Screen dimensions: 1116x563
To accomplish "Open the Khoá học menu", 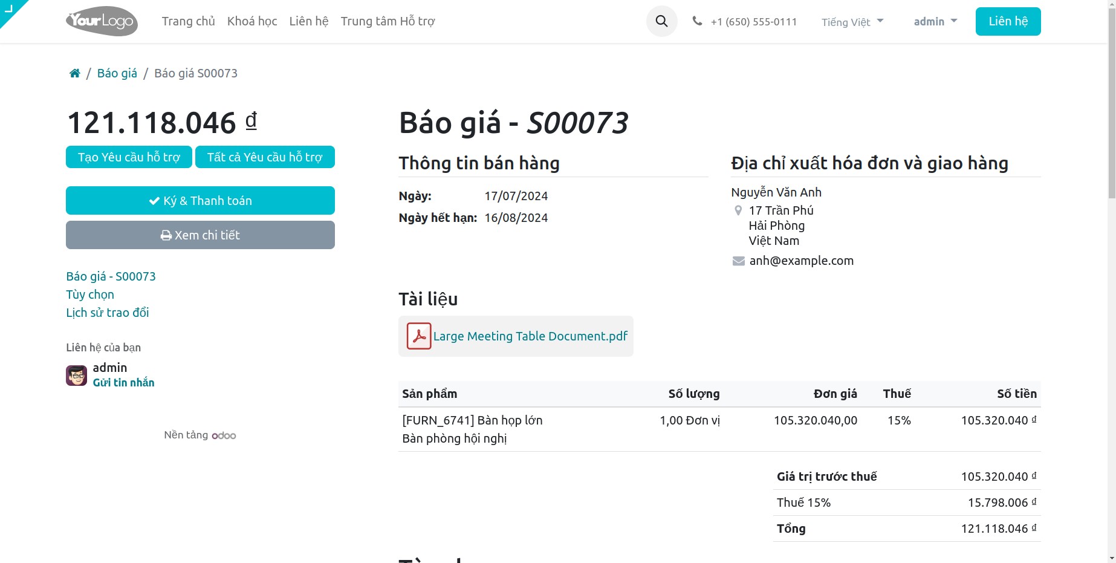I will (x=252, y=21).
